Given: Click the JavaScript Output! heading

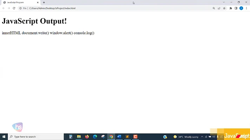Looking at the screenshot, I should (x=34, y=21).
